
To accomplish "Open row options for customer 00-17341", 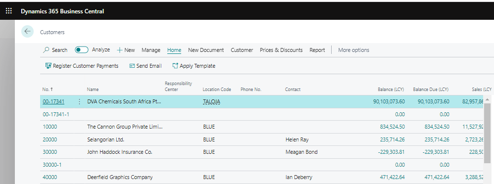I will pyautogui.click(x=79, y=101).
